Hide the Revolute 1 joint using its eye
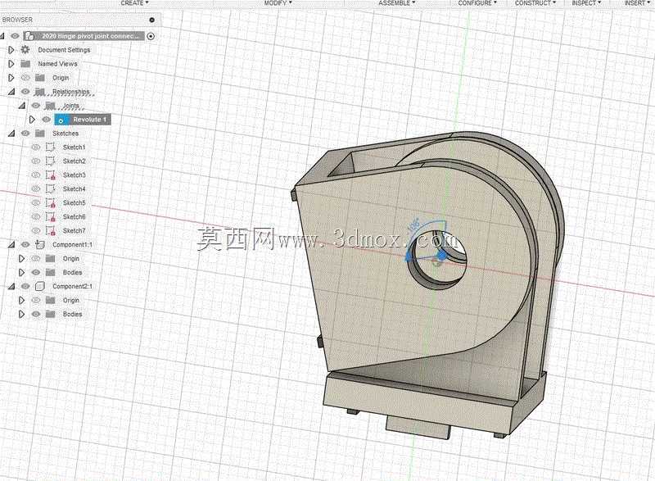Image resolution: width=655 pixels, height=481 pixels. point(47,120)
